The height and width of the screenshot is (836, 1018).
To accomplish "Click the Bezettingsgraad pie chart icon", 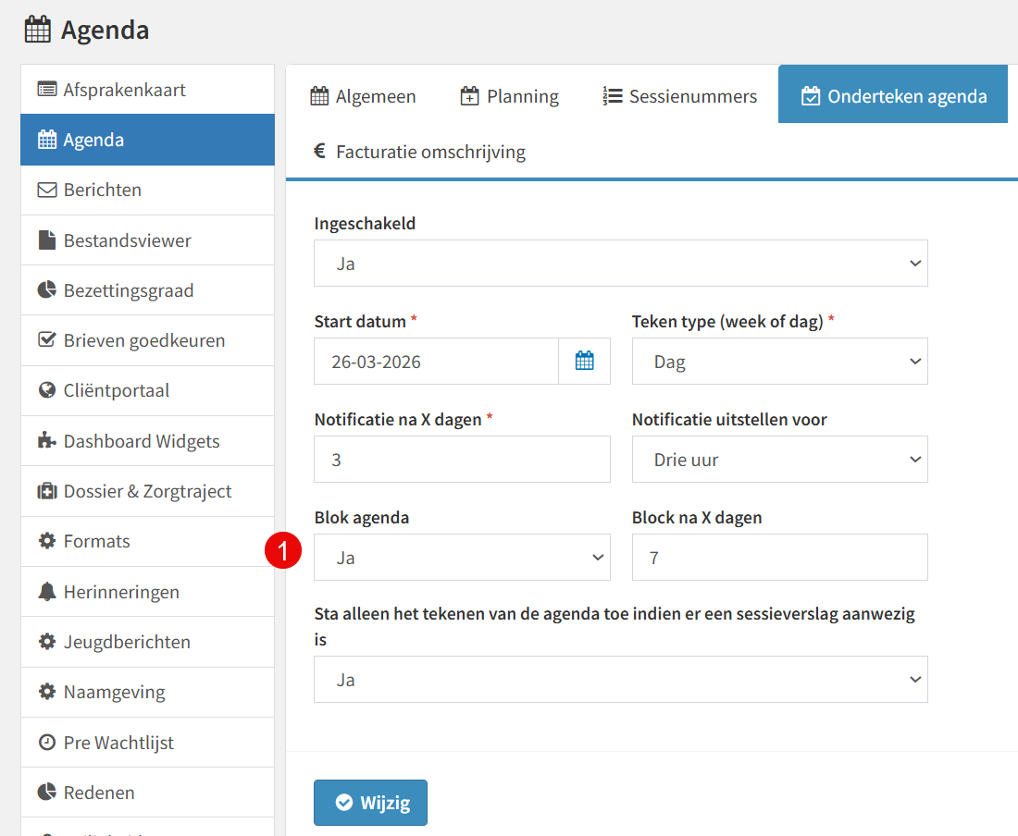I will coord(47,289).
